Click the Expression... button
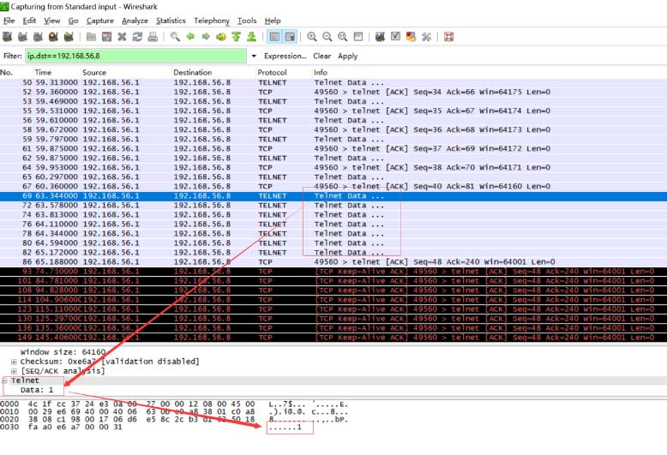The width and height of the screenshot is (667, 455). [285, 56]
